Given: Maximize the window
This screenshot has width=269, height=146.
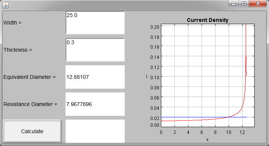Looking at the screenshot, I should [x=244, y=4].
